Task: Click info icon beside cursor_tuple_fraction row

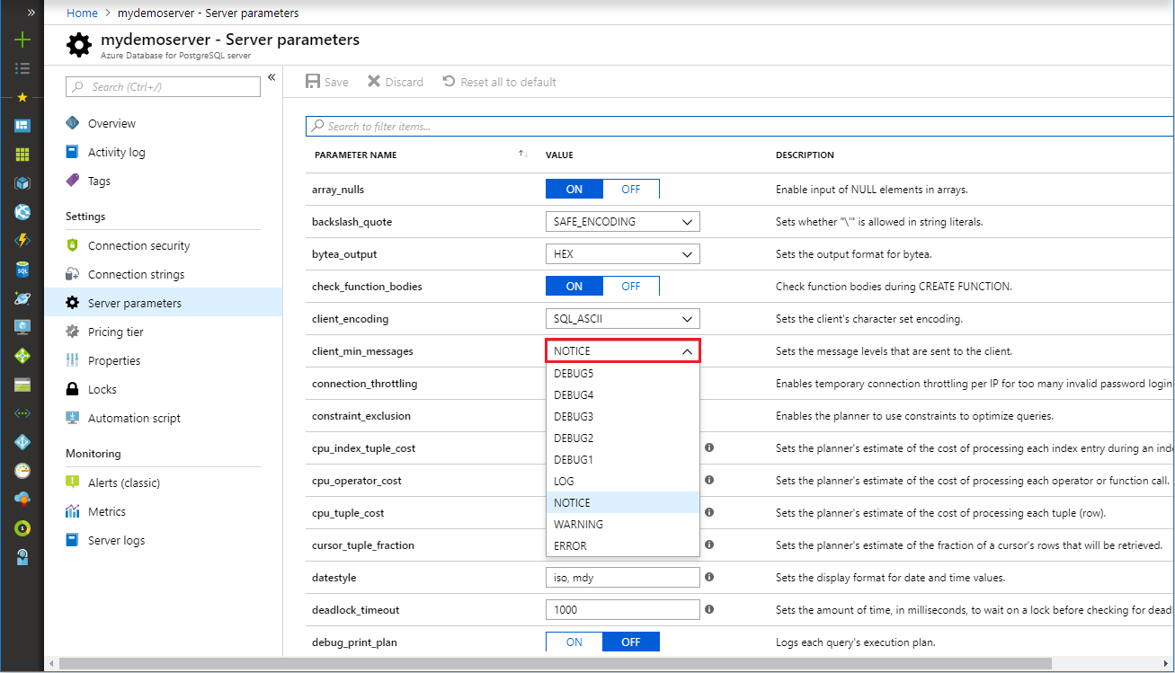Action: point(709,545)
